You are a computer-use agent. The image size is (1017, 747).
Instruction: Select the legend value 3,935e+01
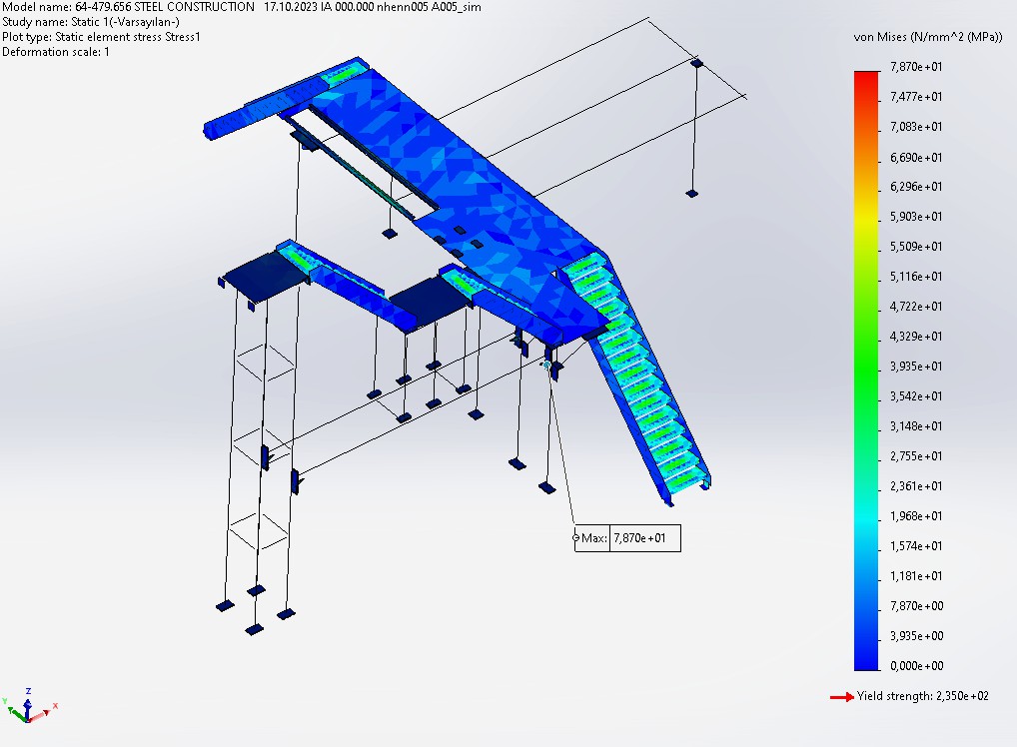click(916, 367)
